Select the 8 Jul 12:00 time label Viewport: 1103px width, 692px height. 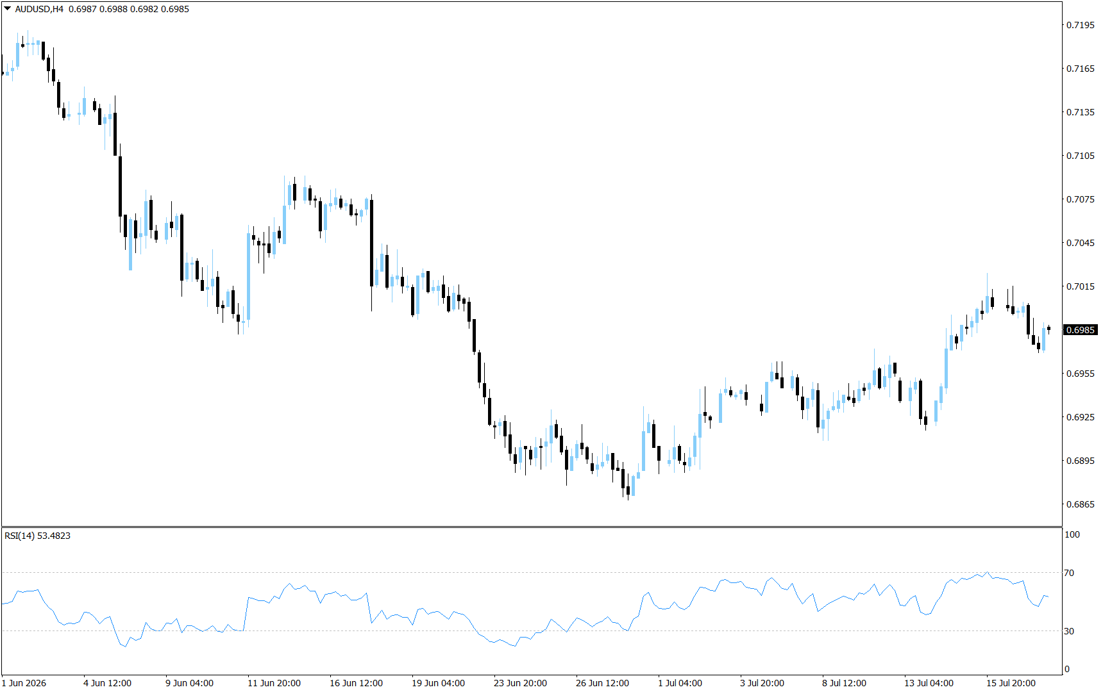844,683
